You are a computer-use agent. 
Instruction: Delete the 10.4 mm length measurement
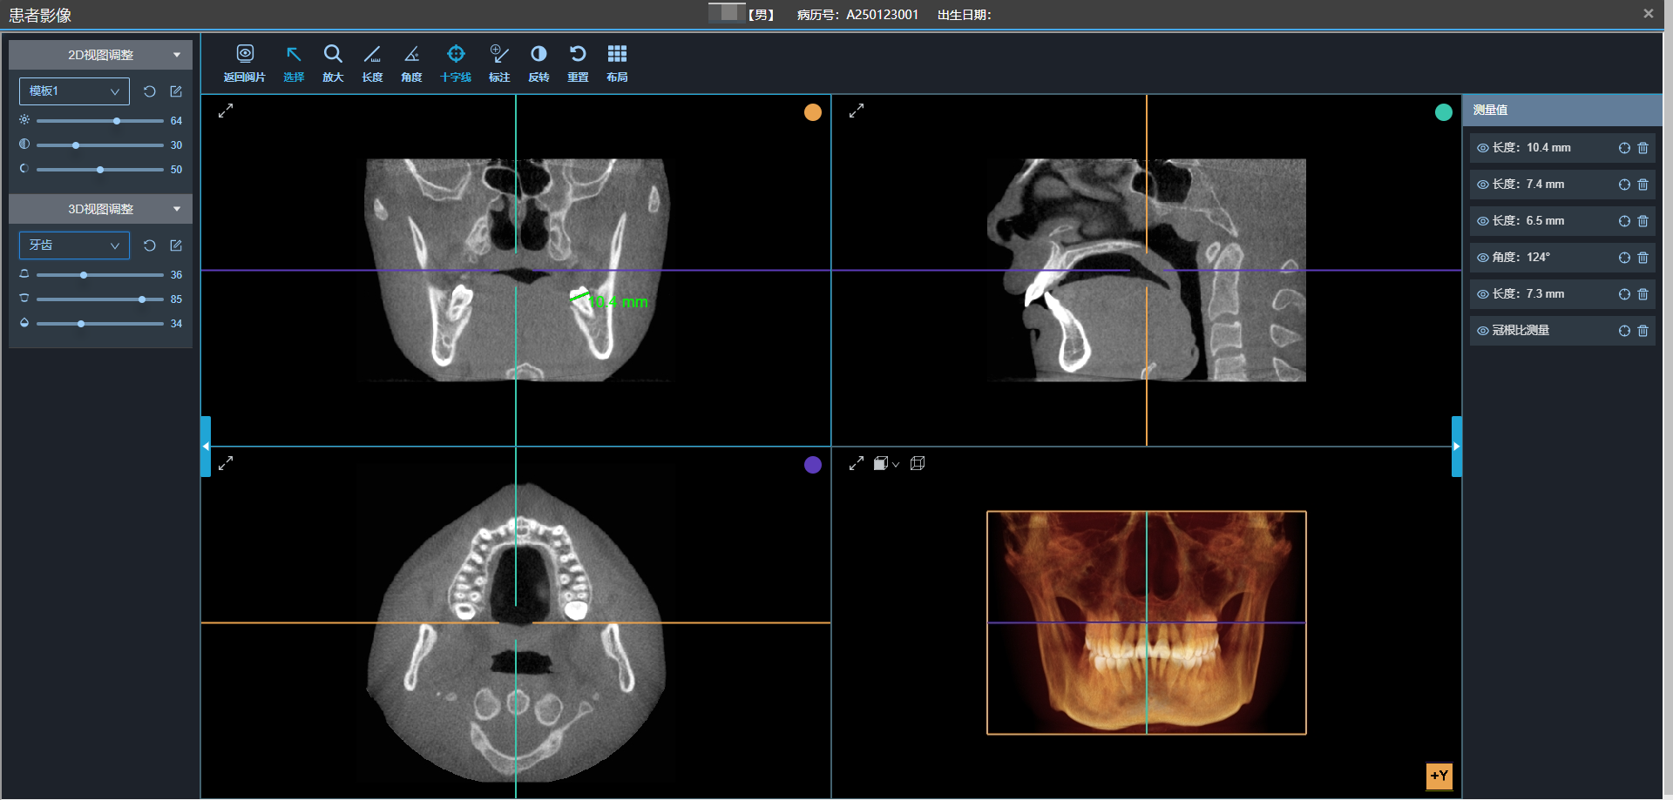click(1643, 148)
